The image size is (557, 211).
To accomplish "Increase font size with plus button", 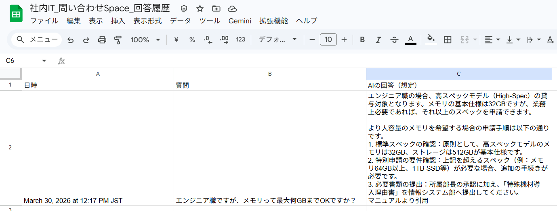I will [x=344, y=39].
